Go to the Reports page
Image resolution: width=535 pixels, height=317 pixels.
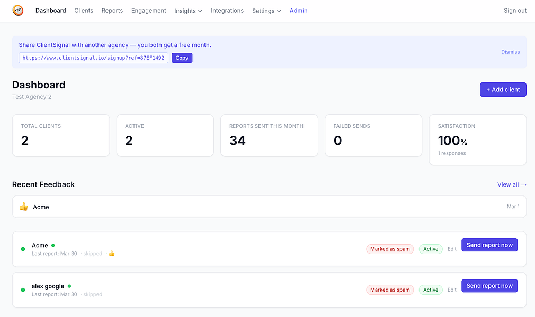tap(112, 11)
